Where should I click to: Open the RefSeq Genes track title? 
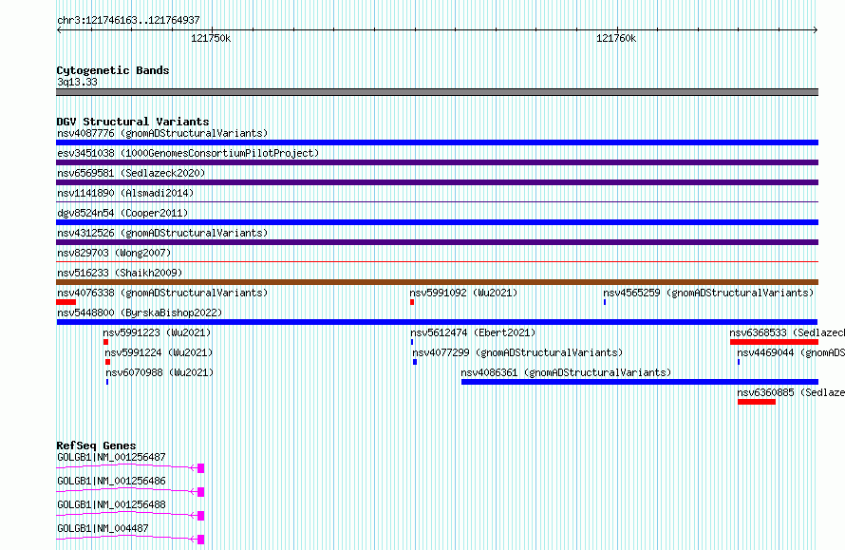pos(96,446)
